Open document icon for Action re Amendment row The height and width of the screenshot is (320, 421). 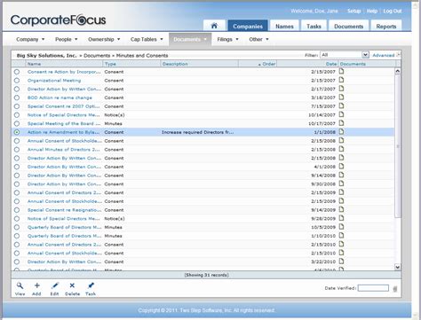pos(341,132)
